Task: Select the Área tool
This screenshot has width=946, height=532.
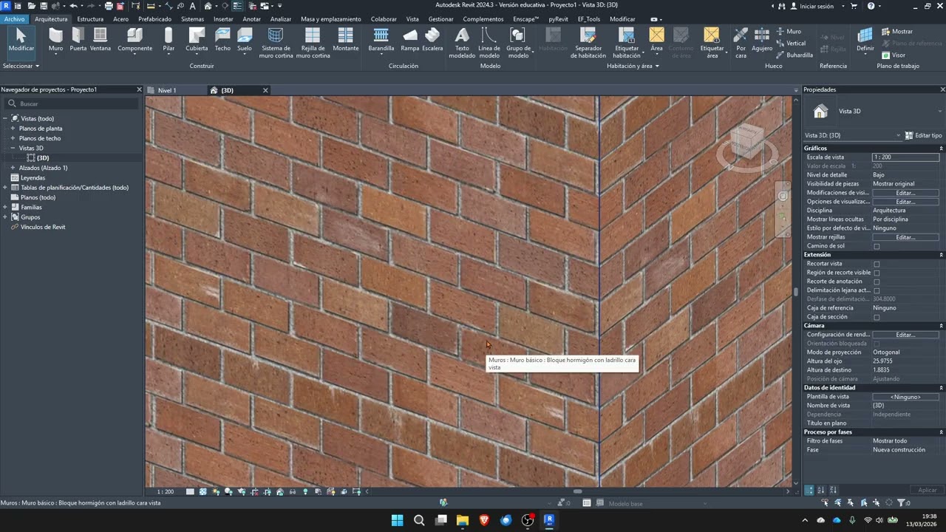Action: pyautogui.click(x=656, y=40)
